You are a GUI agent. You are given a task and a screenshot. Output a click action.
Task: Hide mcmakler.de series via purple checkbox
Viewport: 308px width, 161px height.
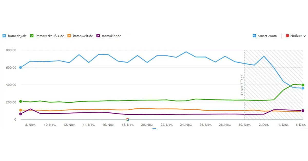(x=98, y=36)
